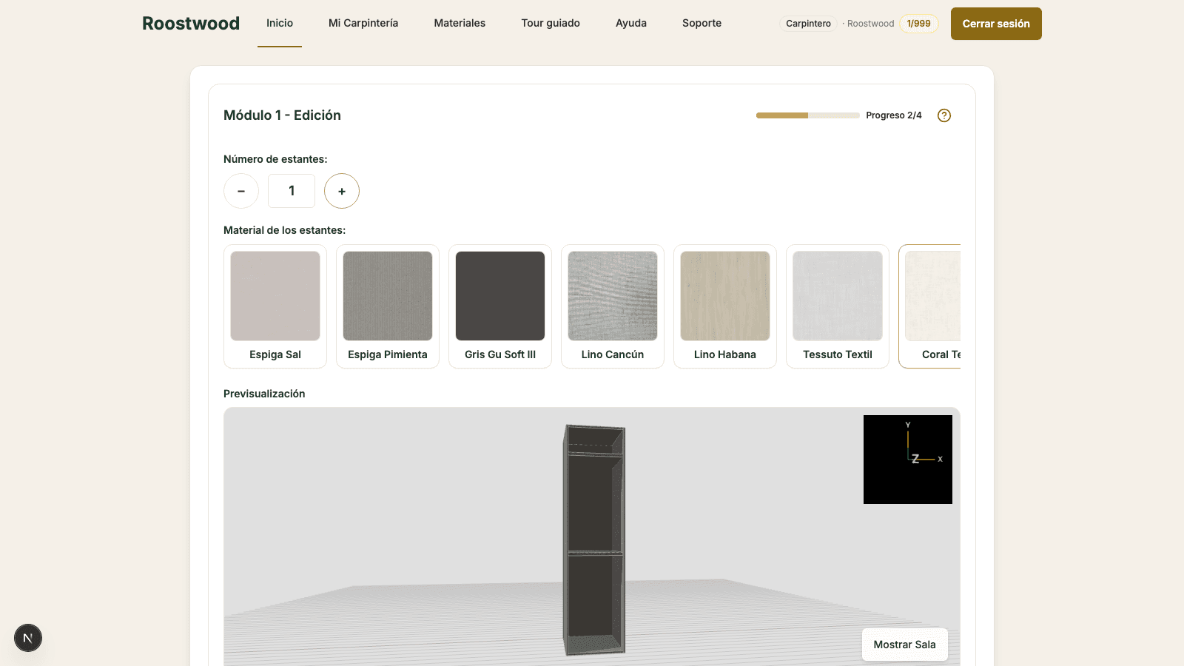The image size is (1184, 666).
Task: Click the Previsualización label
Action: coord(264,394)
